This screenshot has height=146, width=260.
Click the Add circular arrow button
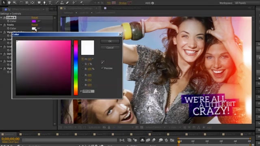pyautogui.click(x=153, y=3)
